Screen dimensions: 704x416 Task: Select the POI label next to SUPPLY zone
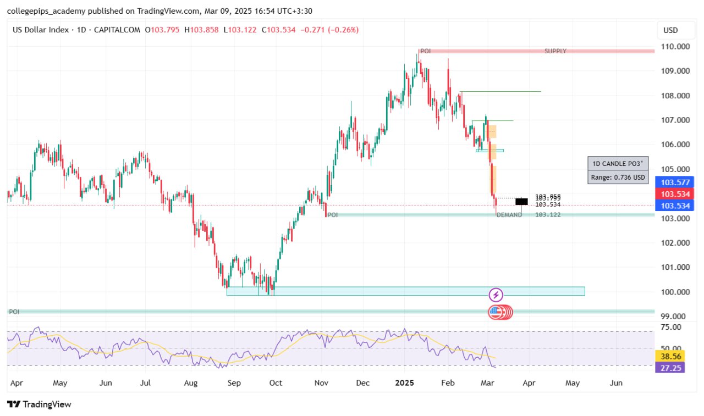425,51
